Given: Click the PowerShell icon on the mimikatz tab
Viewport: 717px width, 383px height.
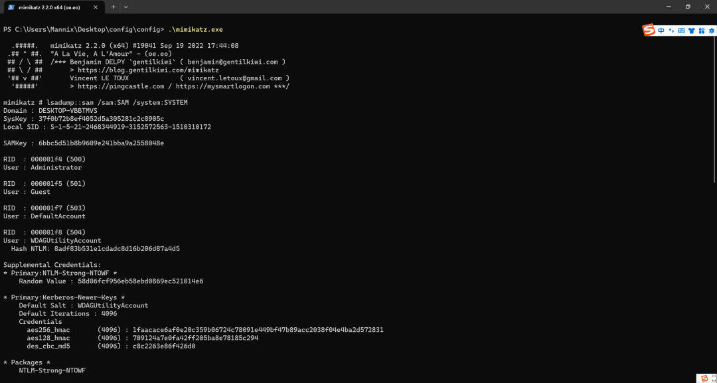Looking at the screenshot, I should point(11,7).
